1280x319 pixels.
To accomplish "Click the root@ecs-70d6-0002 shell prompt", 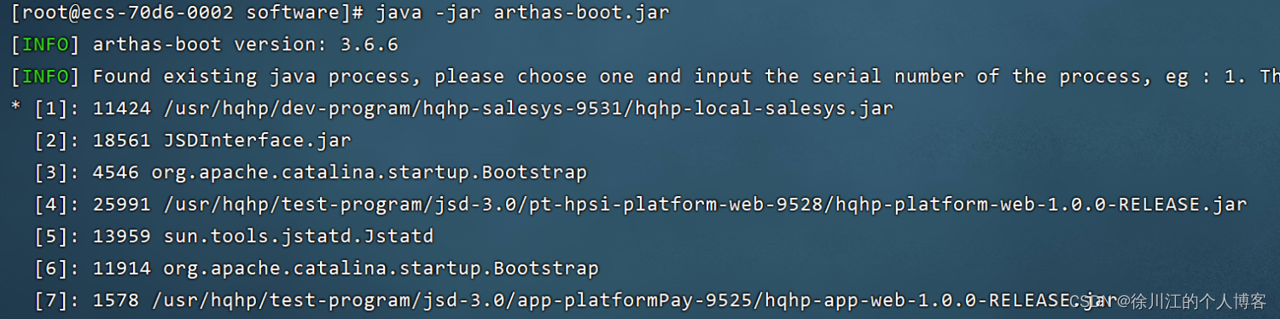I will (188, 13).
